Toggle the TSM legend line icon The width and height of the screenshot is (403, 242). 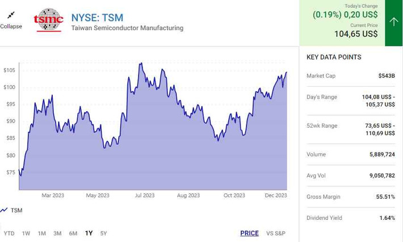point(4,210)
